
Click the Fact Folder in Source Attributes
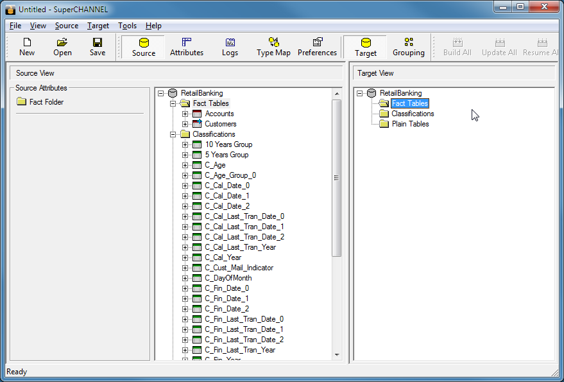tap(46, 102)
